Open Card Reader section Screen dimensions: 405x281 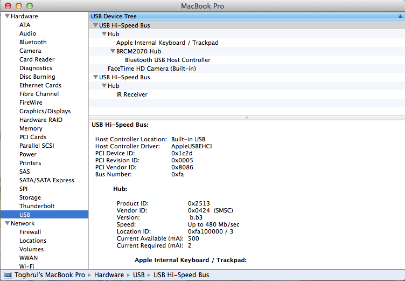click(x=37, y=59)
